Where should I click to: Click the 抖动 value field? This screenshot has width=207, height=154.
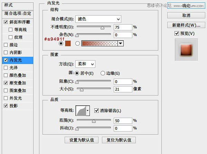pyautogui.click(x=123, y=128)
